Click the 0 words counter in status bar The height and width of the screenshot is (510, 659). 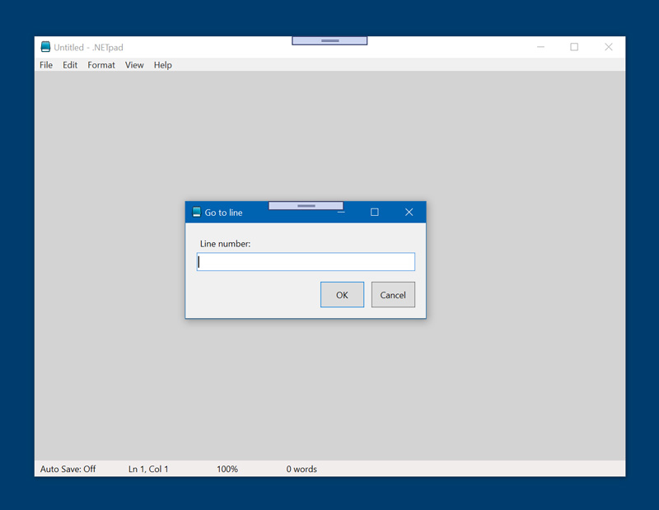301,469
